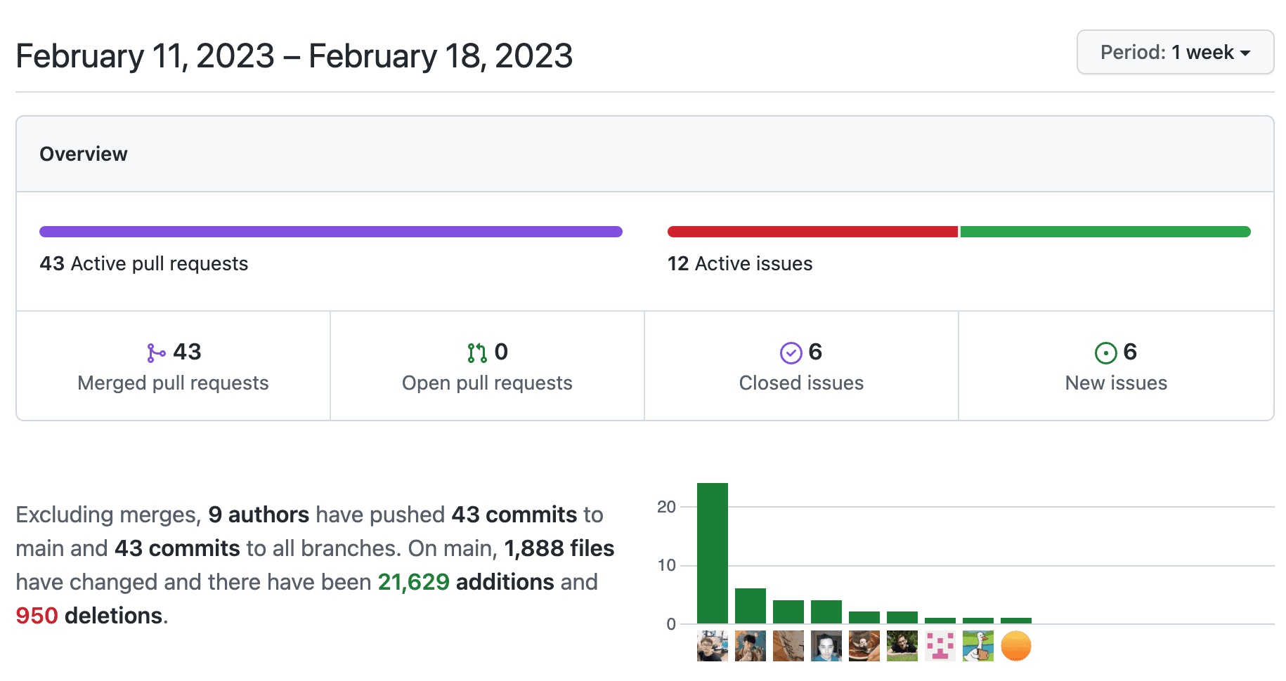Click the closed issue checkmark icon
1286x681 pixels.
[791, 352]
